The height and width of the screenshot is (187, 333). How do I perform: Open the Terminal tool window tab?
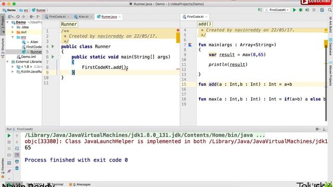[56, 184]
